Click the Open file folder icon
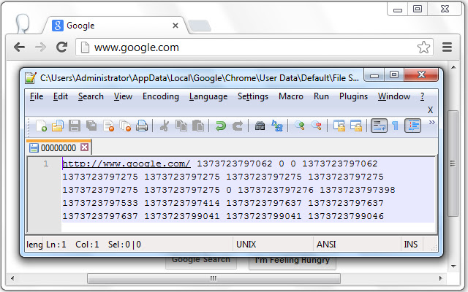Screen dimensions: 468x292 click(x=58, y=126)
